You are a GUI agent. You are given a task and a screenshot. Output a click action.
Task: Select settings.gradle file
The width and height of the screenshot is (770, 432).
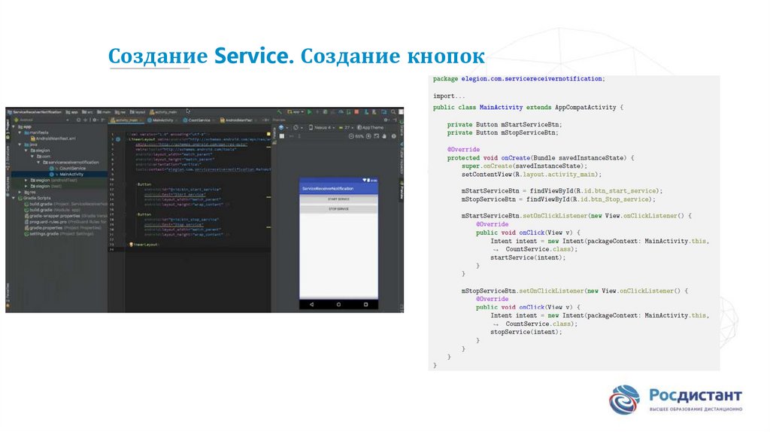click(x=59, y=234)
